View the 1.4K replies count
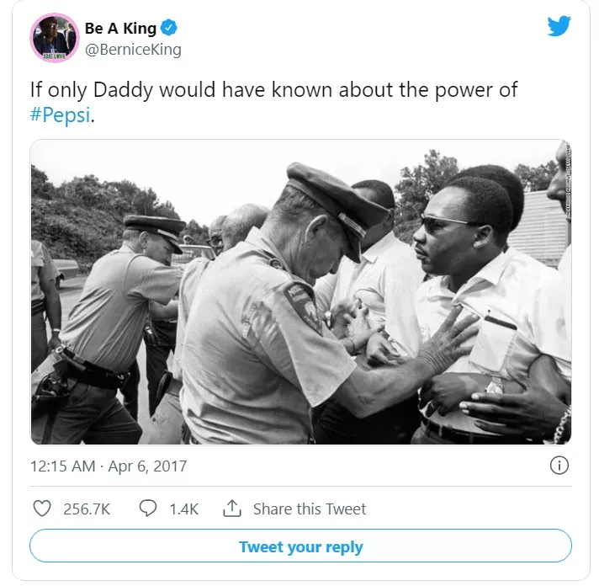 pos(183,509)
